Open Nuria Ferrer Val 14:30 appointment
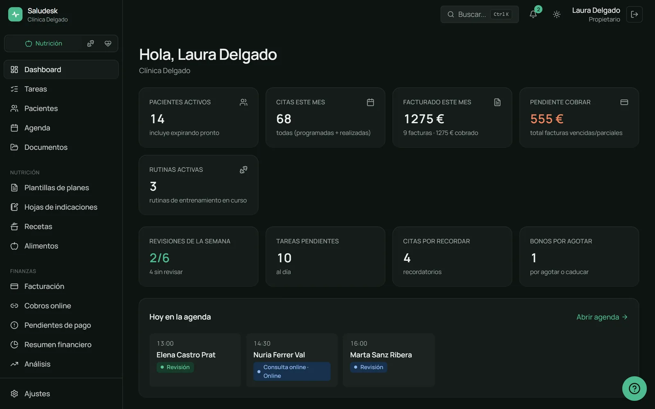The image size is (655, 409). (292, 360)
